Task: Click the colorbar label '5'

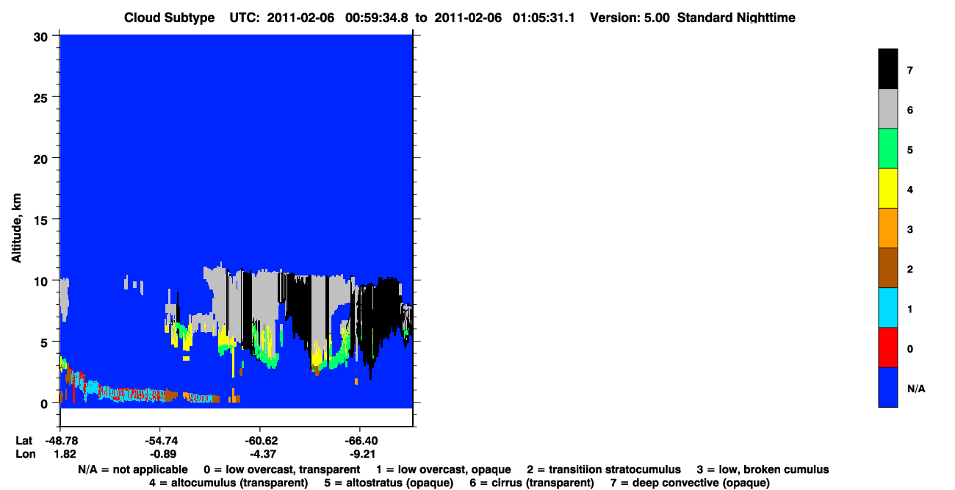Action: point(910,150)
